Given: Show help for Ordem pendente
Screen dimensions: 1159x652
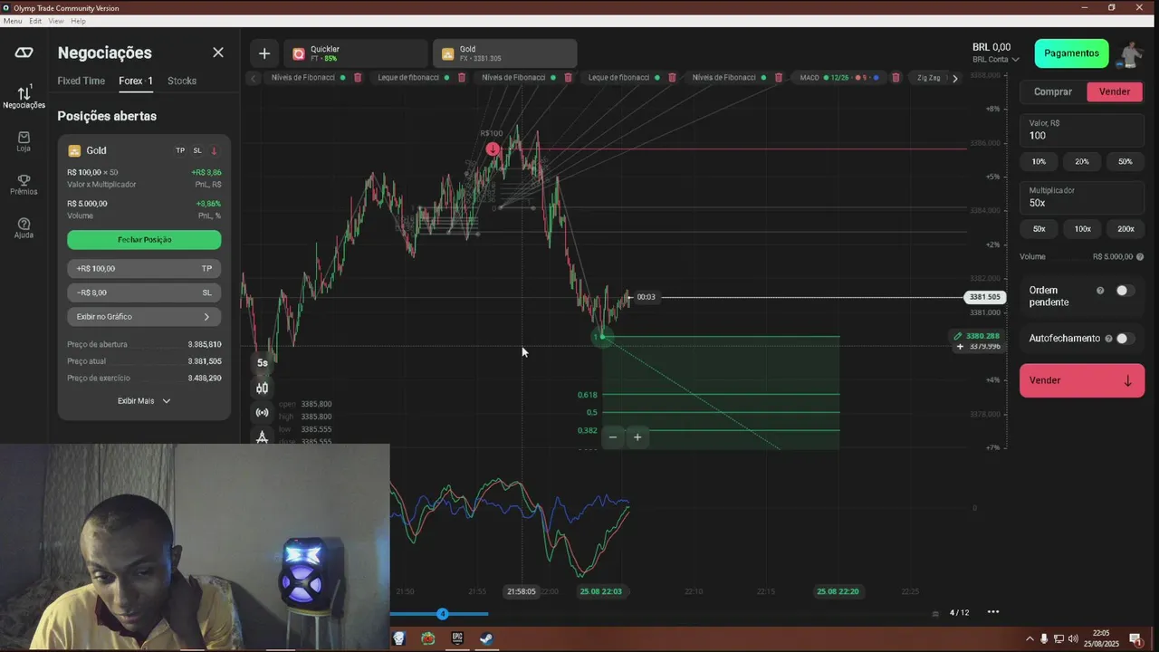Looking at the screenshot, I should pos(1100,291).
